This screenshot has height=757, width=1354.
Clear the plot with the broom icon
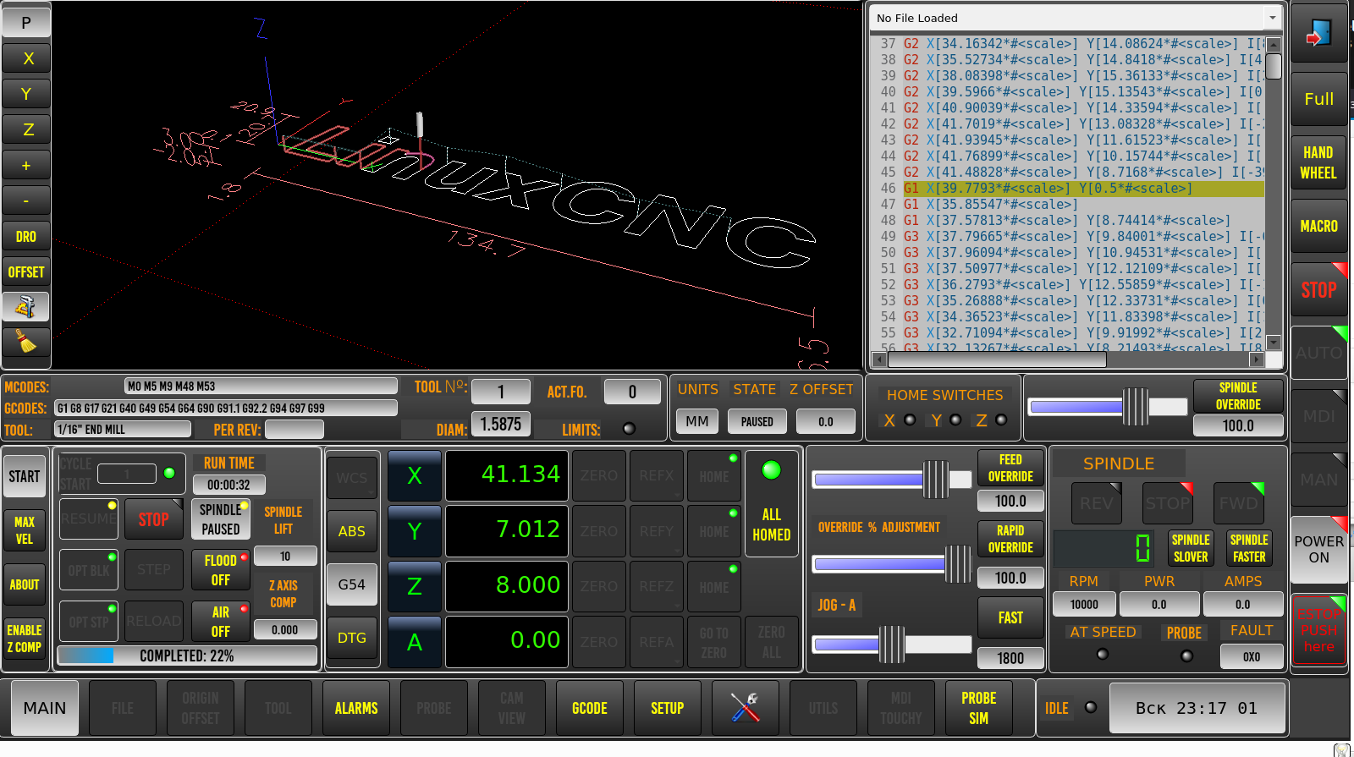point(25,343)
